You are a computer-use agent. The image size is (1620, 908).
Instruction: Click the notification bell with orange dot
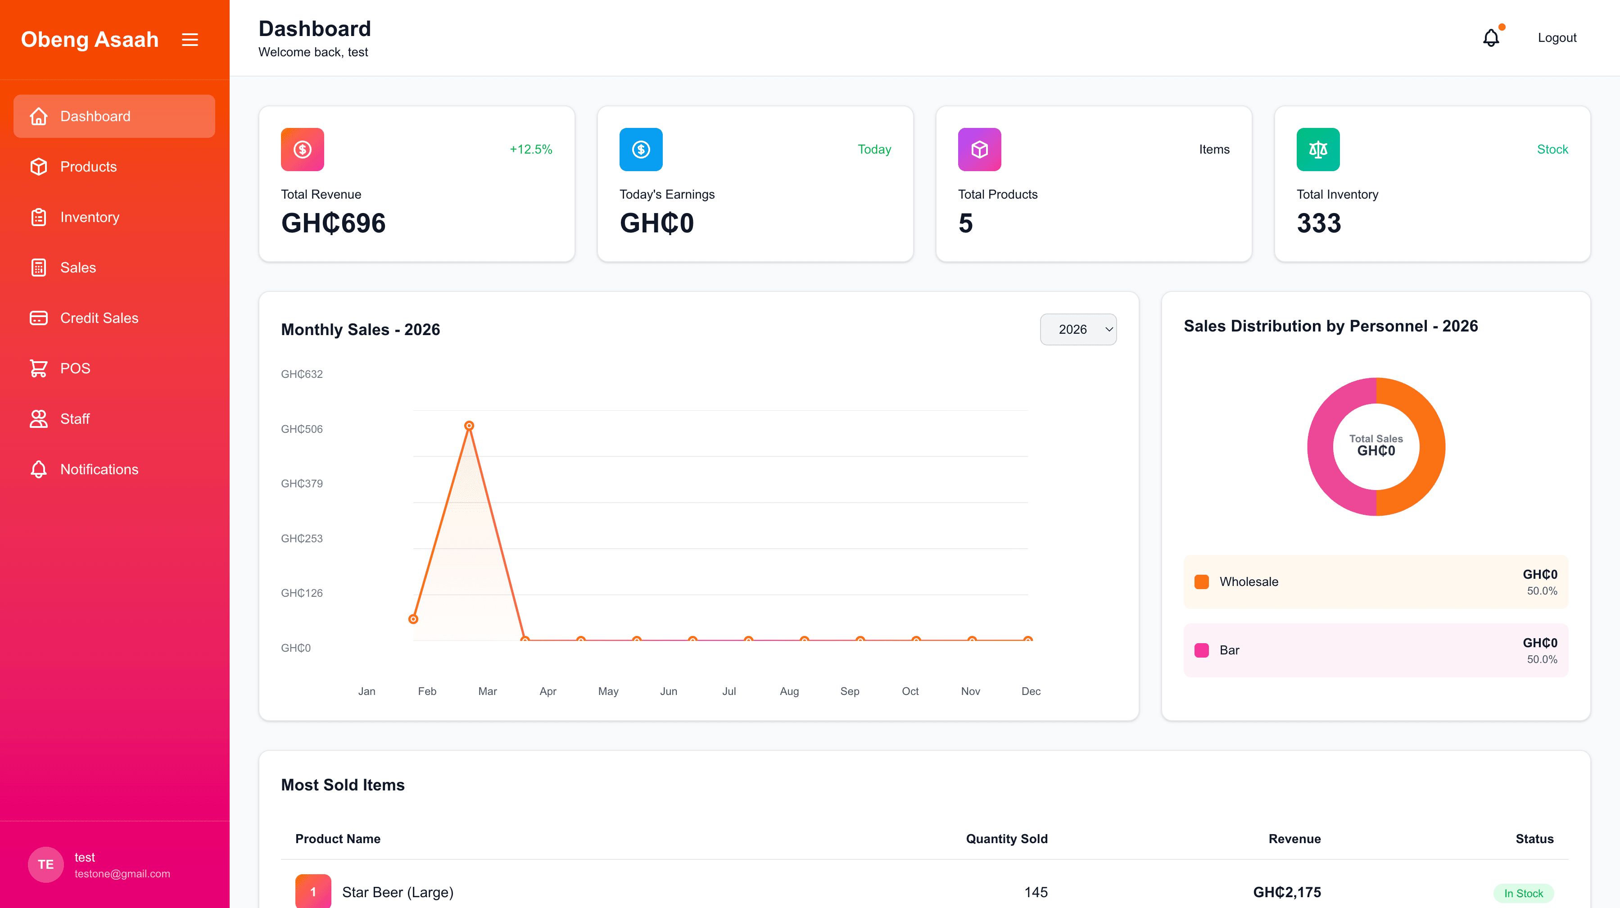point(1491,37)
